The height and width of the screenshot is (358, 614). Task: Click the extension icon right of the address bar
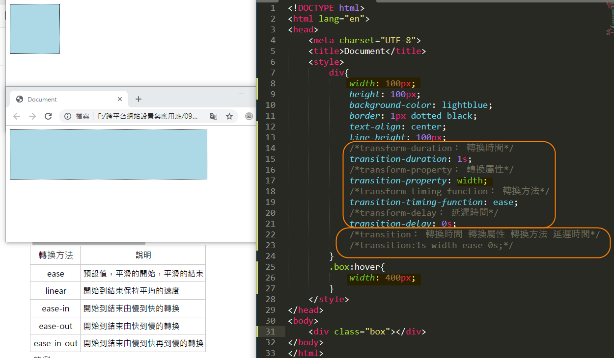pyautogui.click(x=249, y=116)
